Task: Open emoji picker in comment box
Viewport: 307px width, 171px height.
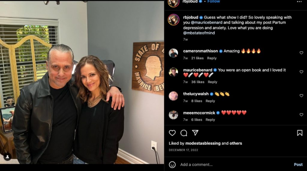Action: point(172,164)
